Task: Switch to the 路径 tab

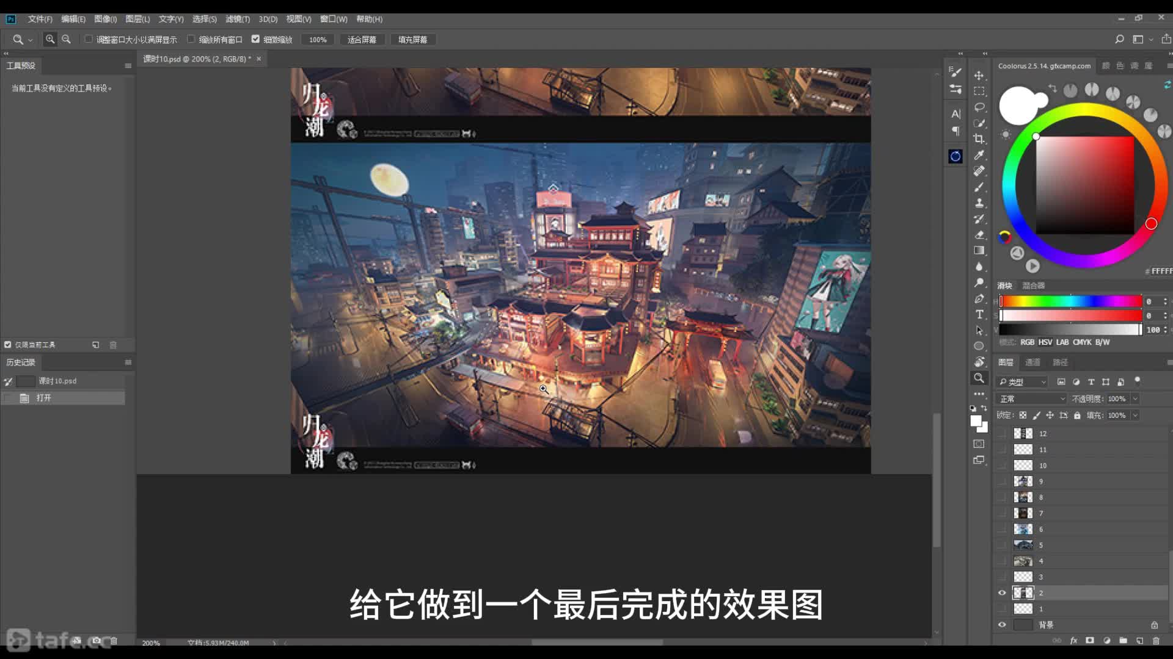Action: click(x=1060, y=362)
